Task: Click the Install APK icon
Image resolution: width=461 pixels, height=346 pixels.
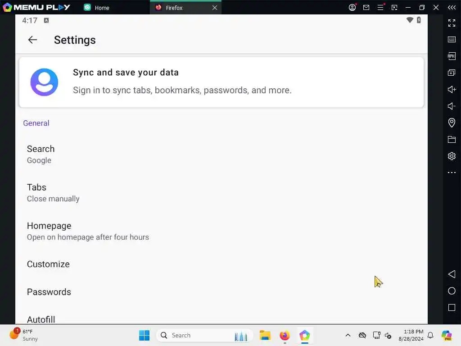Action: tap(452, 56)
